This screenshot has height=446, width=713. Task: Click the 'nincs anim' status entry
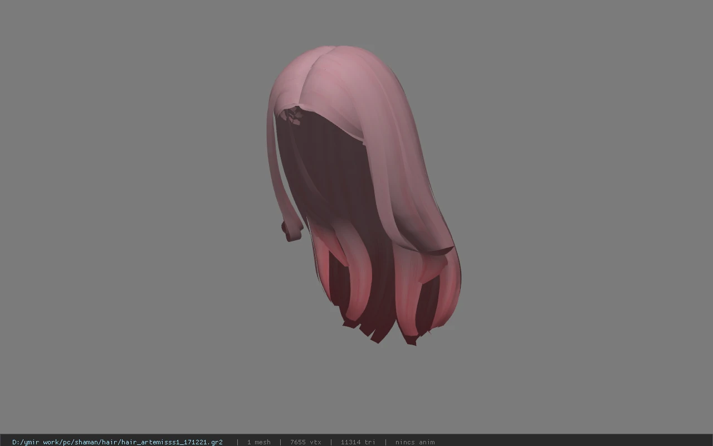[415, 442]
